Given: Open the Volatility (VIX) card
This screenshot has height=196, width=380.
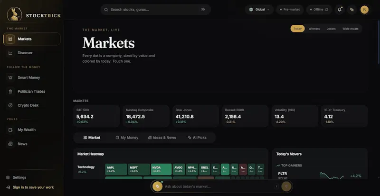Looking at the screenshot, I should tap(295, 116).
